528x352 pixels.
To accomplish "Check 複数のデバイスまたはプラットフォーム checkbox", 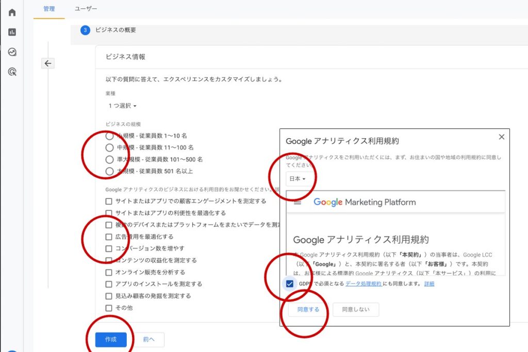I will [x=108, y=225].
